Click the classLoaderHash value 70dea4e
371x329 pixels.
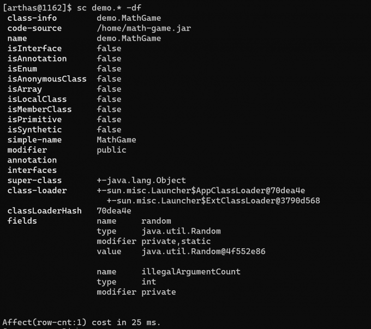(114, 211)
